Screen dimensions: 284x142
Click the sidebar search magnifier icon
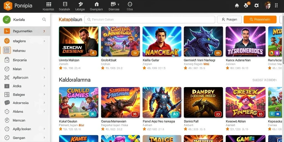click(44, 19)
